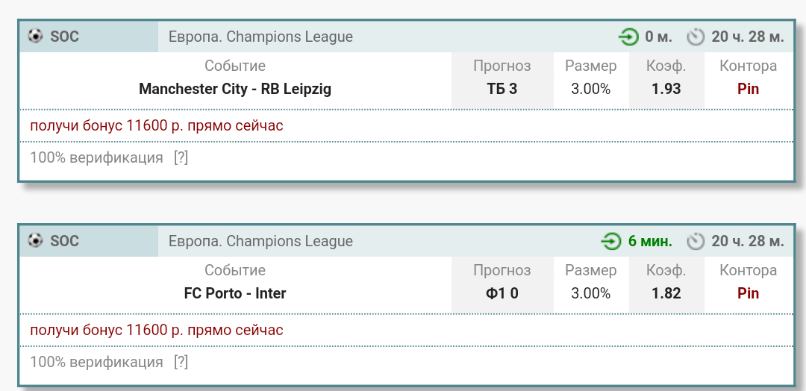Viewport: 806px width, 391px height.
Task: Click coefficient 1.82 value
Action: [666, 293]
